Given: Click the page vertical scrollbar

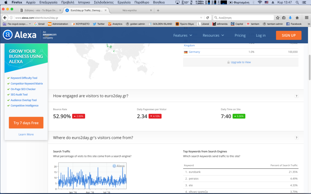Looking at the screenshot, I should click(309, 67).
